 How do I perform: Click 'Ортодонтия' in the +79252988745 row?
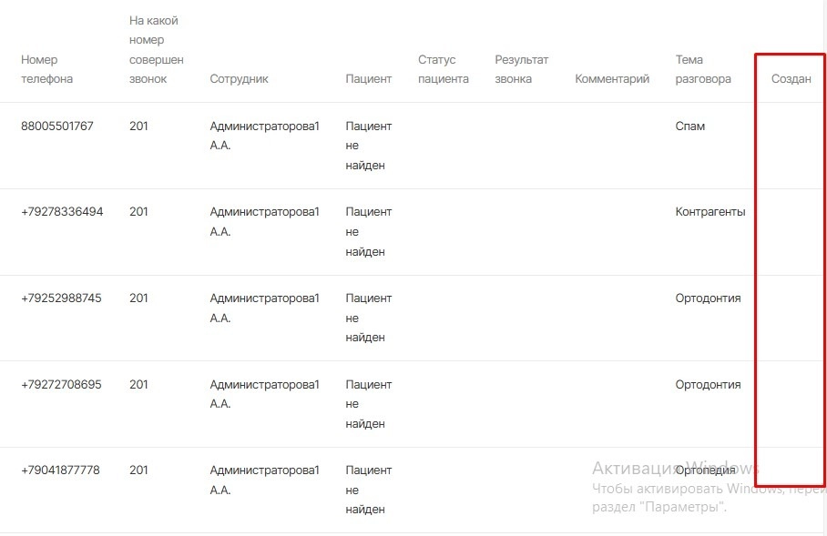[x=708, y=298]
